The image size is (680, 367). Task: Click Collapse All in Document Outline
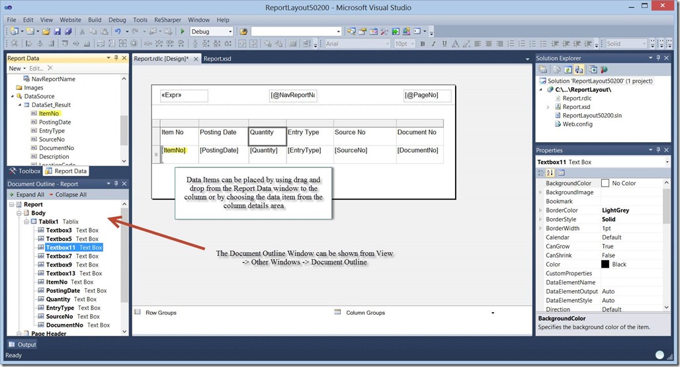[67, 194]
